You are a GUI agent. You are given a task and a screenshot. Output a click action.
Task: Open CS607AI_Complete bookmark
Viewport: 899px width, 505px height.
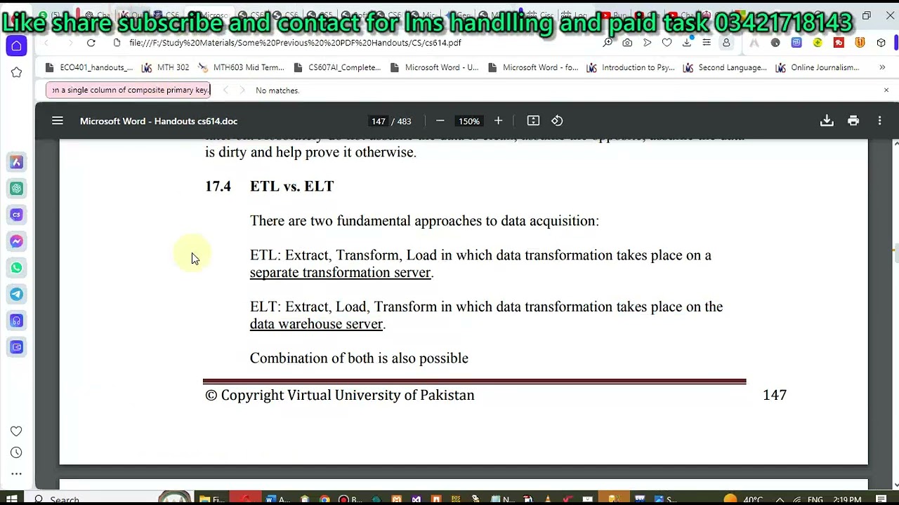click(x=338, y=67)
